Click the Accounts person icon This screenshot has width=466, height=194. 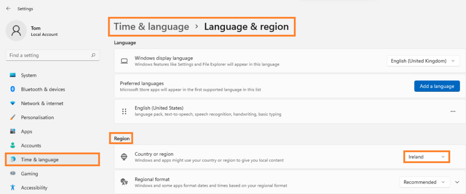click(x=13, y=146)
